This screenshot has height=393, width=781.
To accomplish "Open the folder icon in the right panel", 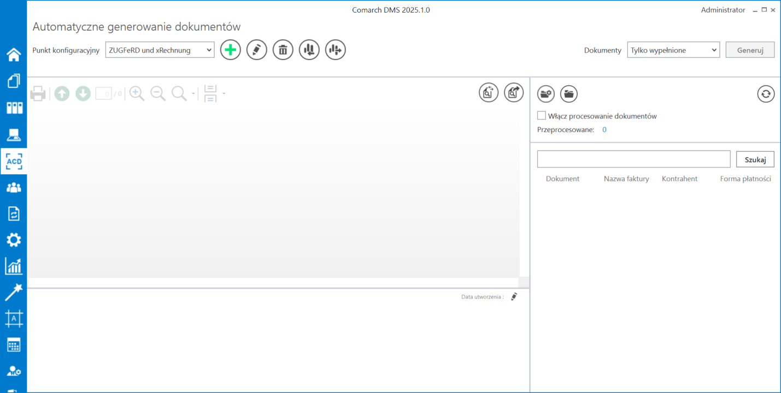I will [569, 94].
